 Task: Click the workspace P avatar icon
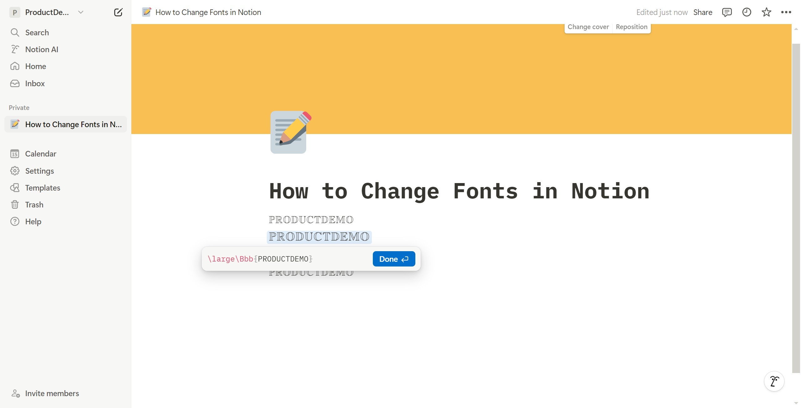pos(15,12)
